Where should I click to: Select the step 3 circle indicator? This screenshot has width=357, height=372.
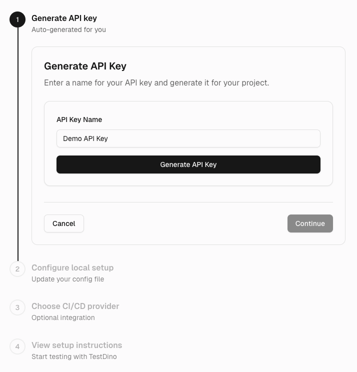(x=17, y=307)
